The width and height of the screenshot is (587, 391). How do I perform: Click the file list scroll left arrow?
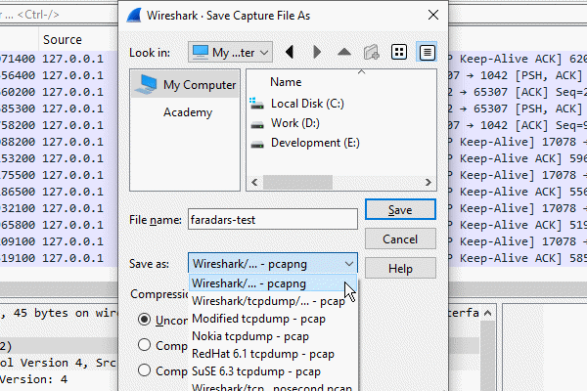point(255,183)
